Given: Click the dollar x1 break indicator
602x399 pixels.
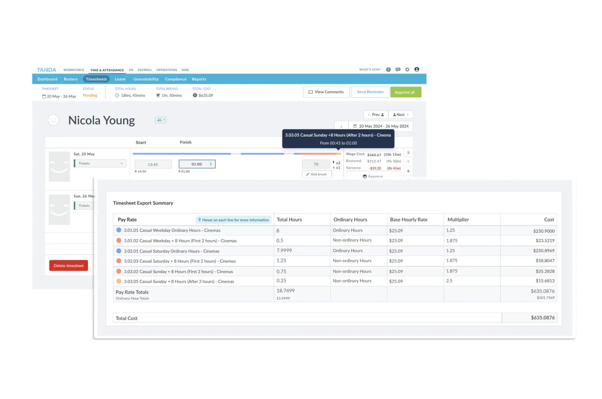Looking at the screenshot, I should [336, 168].
